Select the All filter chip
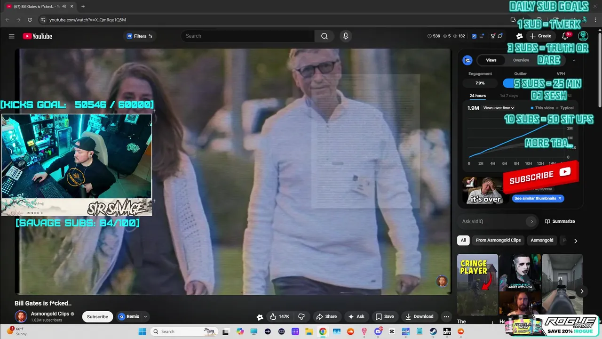 [463, 240]
